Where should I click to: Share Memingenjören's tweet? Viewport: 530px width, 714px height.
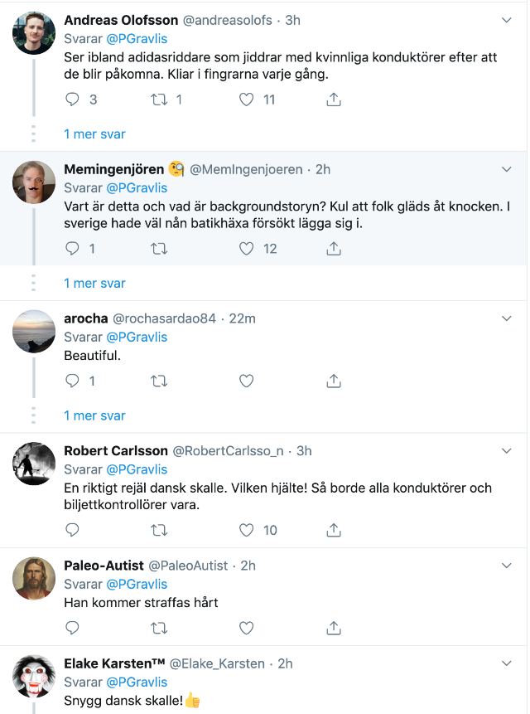tap(334, 248)
